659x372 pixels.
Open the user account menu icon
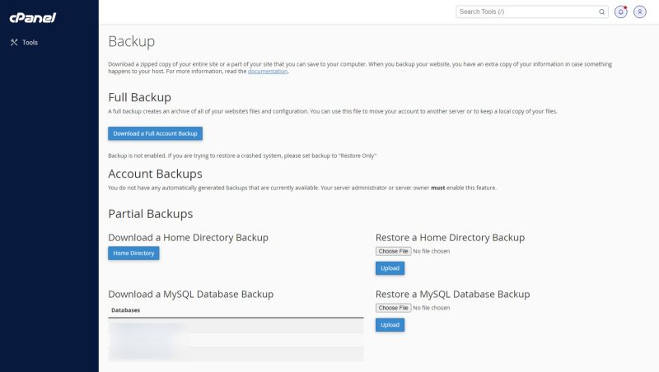tap(640, 12)
